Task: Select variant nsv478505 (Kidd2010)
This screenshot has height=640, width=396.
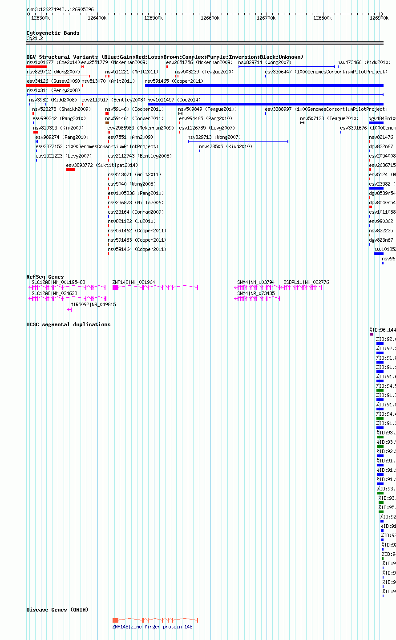Action: tap(225, 146)
